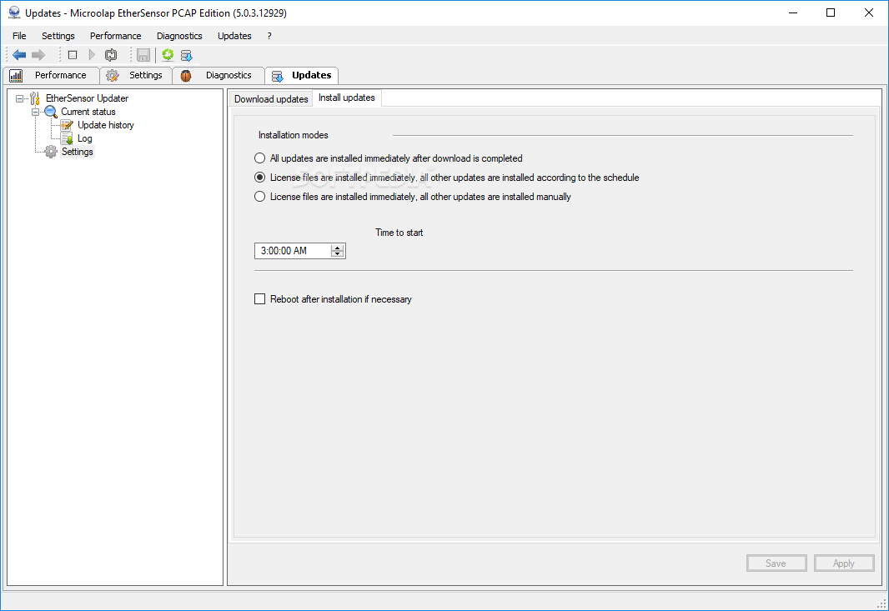The height and width of the screenshot is (611, 889).
Task: Open the Performance menu in menu bar
Action: 116,36
